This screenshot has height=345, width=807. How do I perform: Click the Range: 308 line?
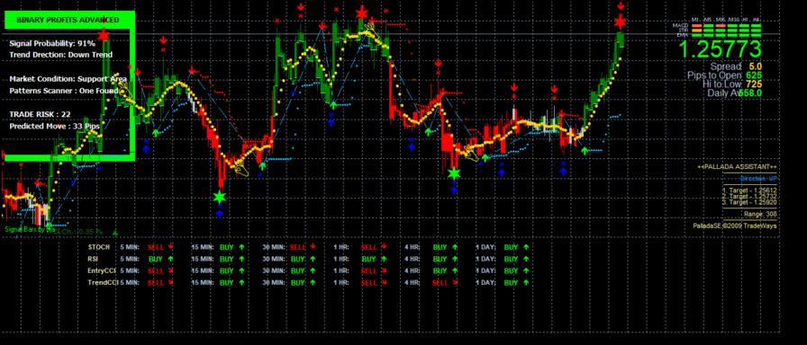coord(761,214)
